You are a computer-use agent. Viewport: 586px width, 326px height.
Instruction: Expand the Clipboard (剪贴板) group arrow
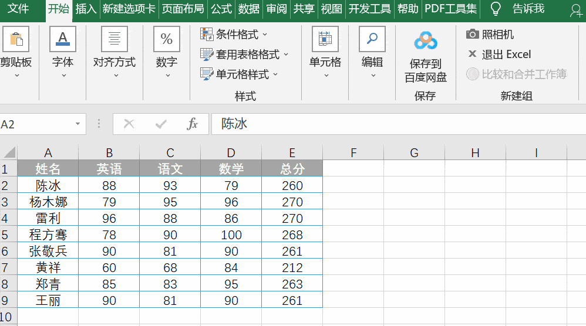[16, 76]
